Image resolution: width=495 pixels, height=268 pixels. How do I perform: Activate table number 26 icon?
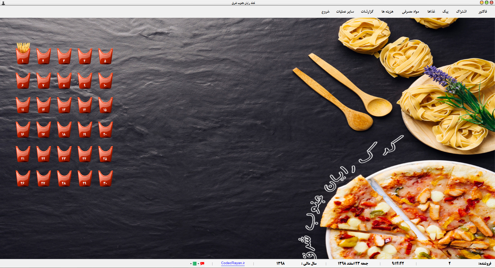(23, 178)
